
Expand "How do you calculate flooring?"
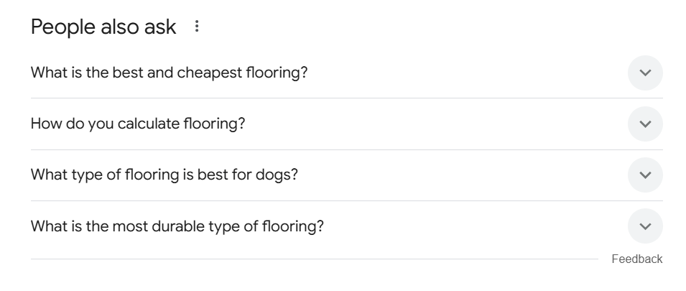138,124
